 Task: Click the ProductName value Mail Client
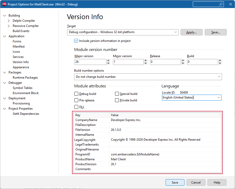click(x=118, y=159)
